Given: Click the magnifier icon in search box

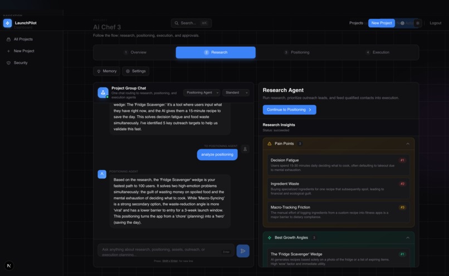Looking at the screenshot, I should pyautogui.click(x=177, y=23).
